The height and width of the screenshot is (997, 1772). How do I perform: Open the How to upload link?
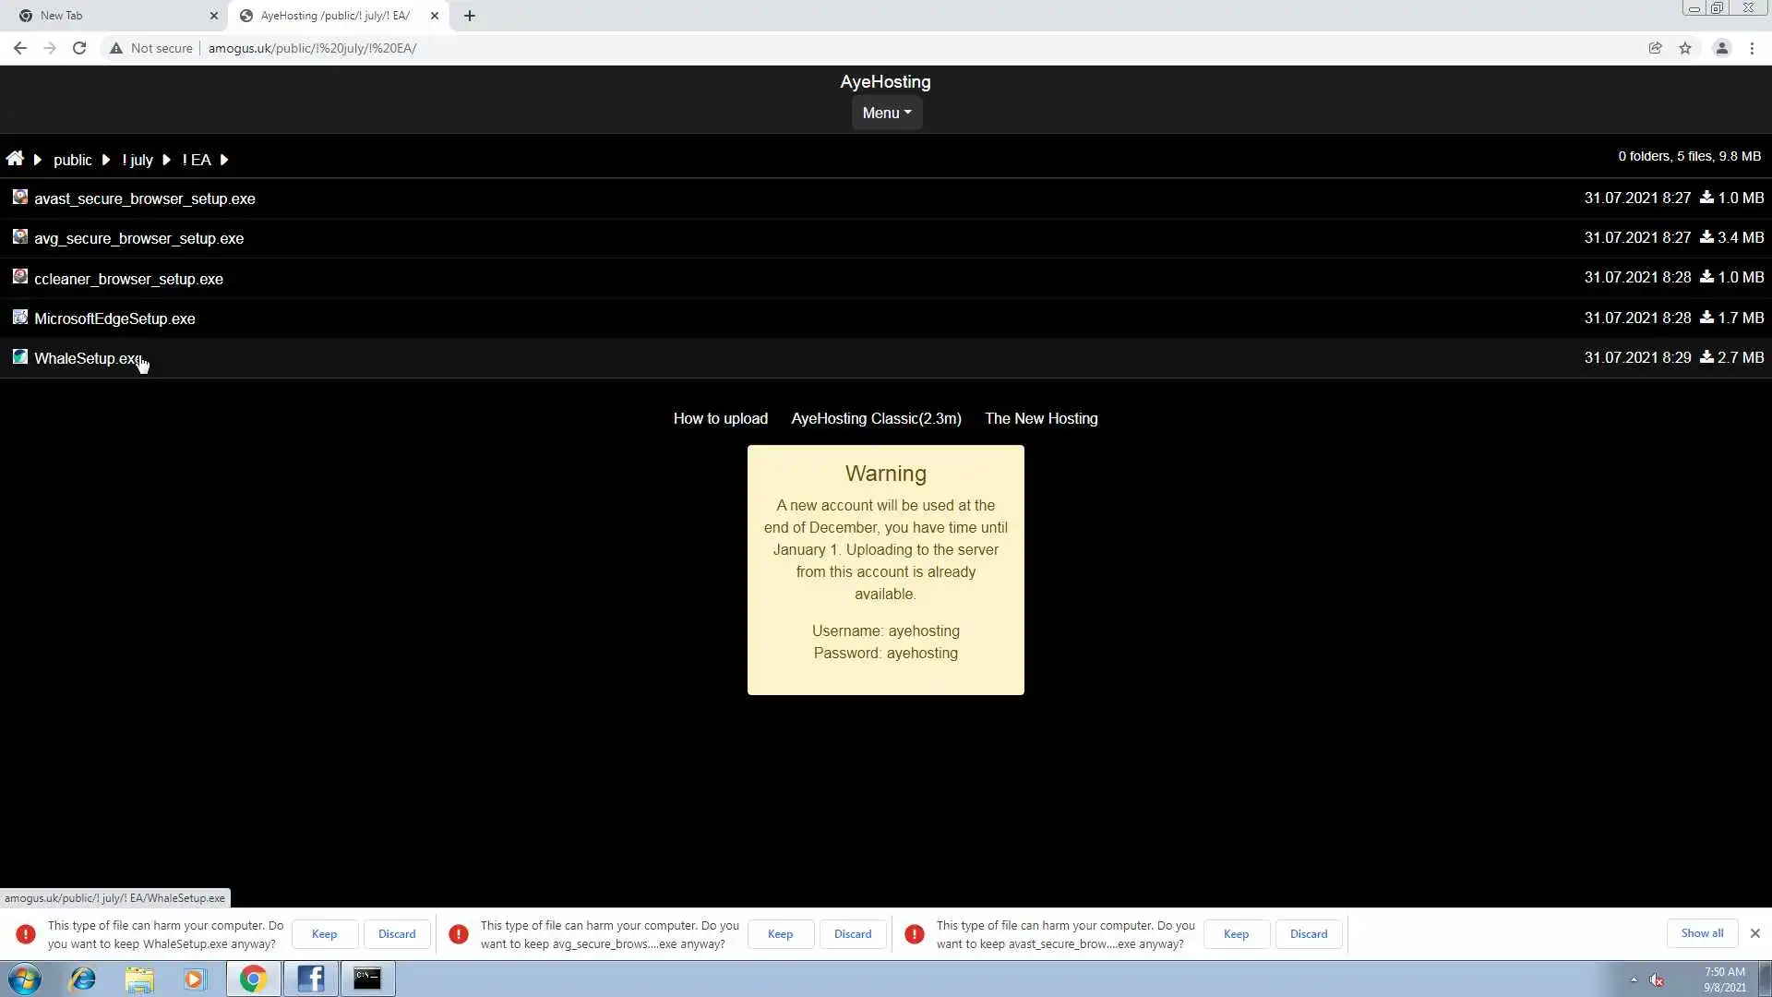pos(720,419)
